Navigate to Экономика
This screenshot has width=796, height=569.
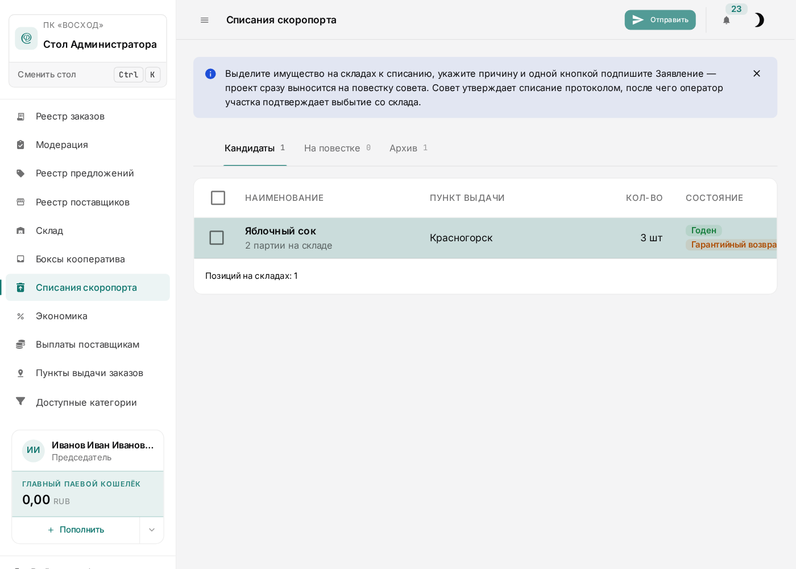pos(88,316)
